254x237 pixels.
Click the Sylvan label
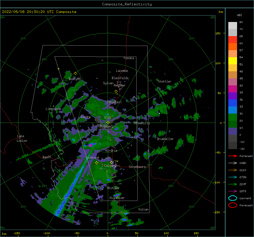108,83
